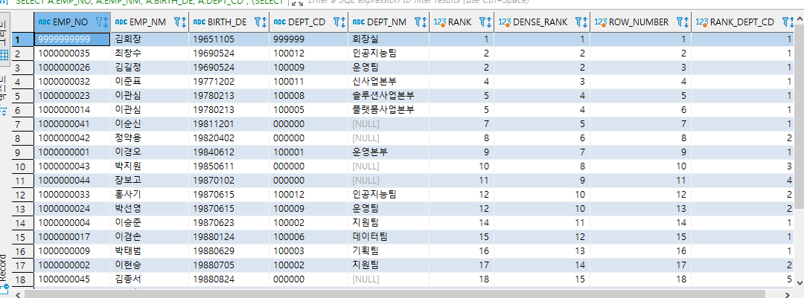Viewport: 804px width, 298px height.
Task: Click the expand-panel arrows icon beside the SQL text
Action: click(x=296, y=2)
